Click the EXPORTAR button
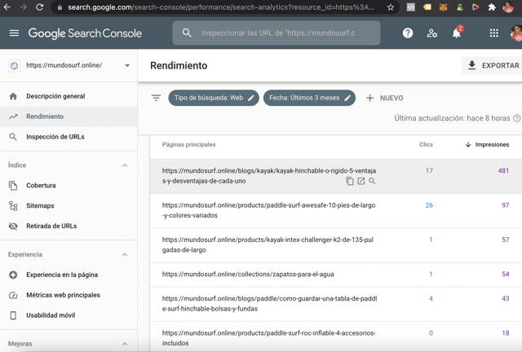The width and height of the screenshot is (522, 352). (x=493, y=65)
